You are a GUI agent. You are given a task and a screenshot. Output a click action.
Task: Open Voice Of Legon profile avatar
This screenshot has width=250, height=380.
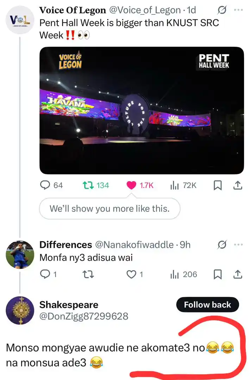click(x=20, y=20)
